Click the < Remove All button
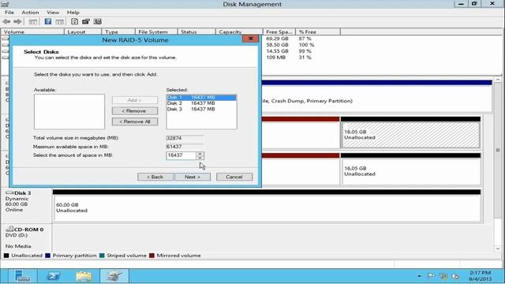Viewport: 505px width, 284px height. pyautogui.click(x=135, y=121)
